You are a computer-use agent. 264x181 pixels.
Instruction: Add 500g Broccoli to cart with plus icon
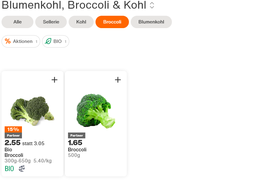pyautogui.click(x=118, y=80)
